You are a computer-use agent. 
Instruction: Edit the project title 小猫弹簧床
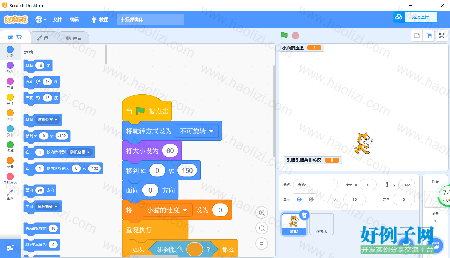pyautogui.click(x=151, y=20)
